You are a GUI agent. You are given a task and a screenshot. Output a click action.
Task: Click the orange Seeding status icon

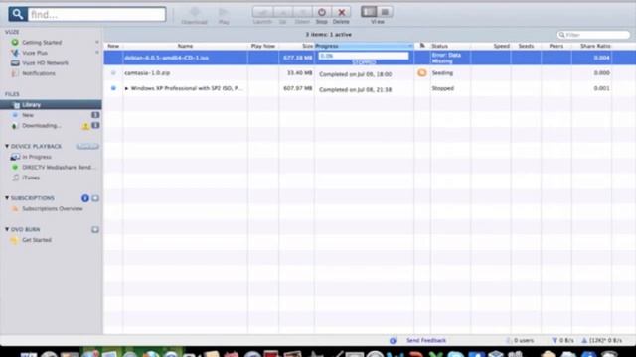click(x=422, y=72)
